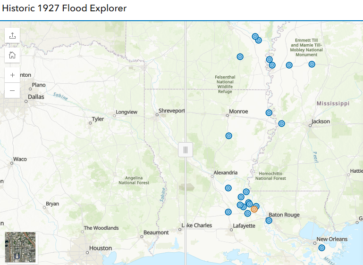Viewport: 363px width, 265px height.
Task: Click the New Orleans label
Action: coord(332,239)
